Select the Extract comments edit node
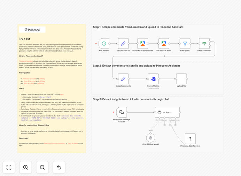The height and width of the screenshot is (176, 241). click(123, 79)
